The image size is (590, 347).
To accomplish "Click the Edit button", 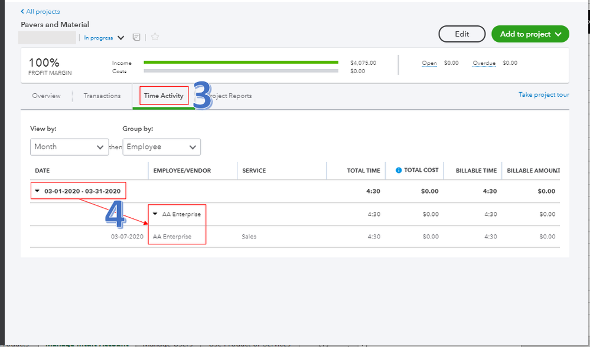I will click(x=462, y=34).
